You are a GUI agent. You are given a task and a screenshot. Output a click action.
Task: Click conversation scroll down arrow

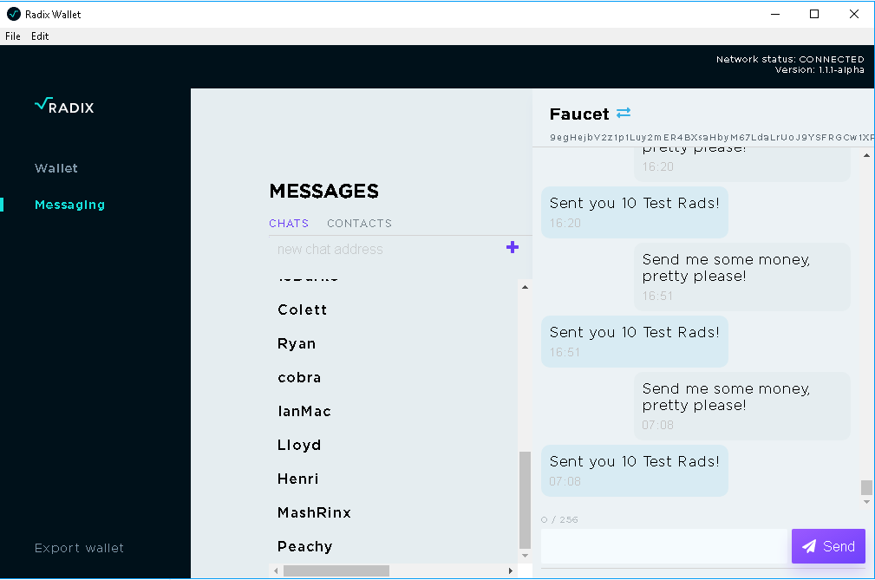coord(866,502)
